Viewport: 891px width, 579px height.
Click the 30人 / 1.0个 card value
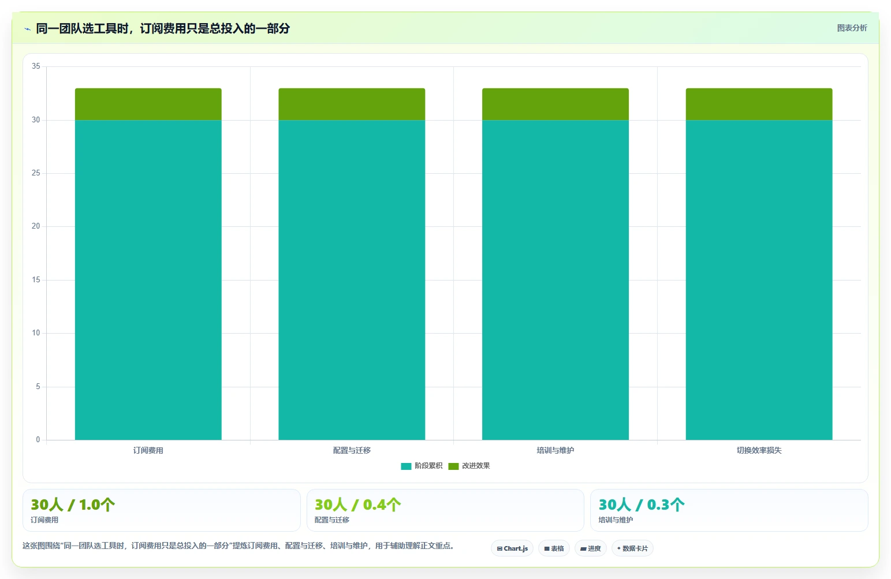73,505
